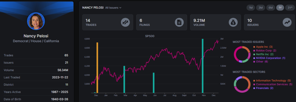Screen dimensions: 296x102
Task: Choose the 6M time range
Action: (271, 8)
